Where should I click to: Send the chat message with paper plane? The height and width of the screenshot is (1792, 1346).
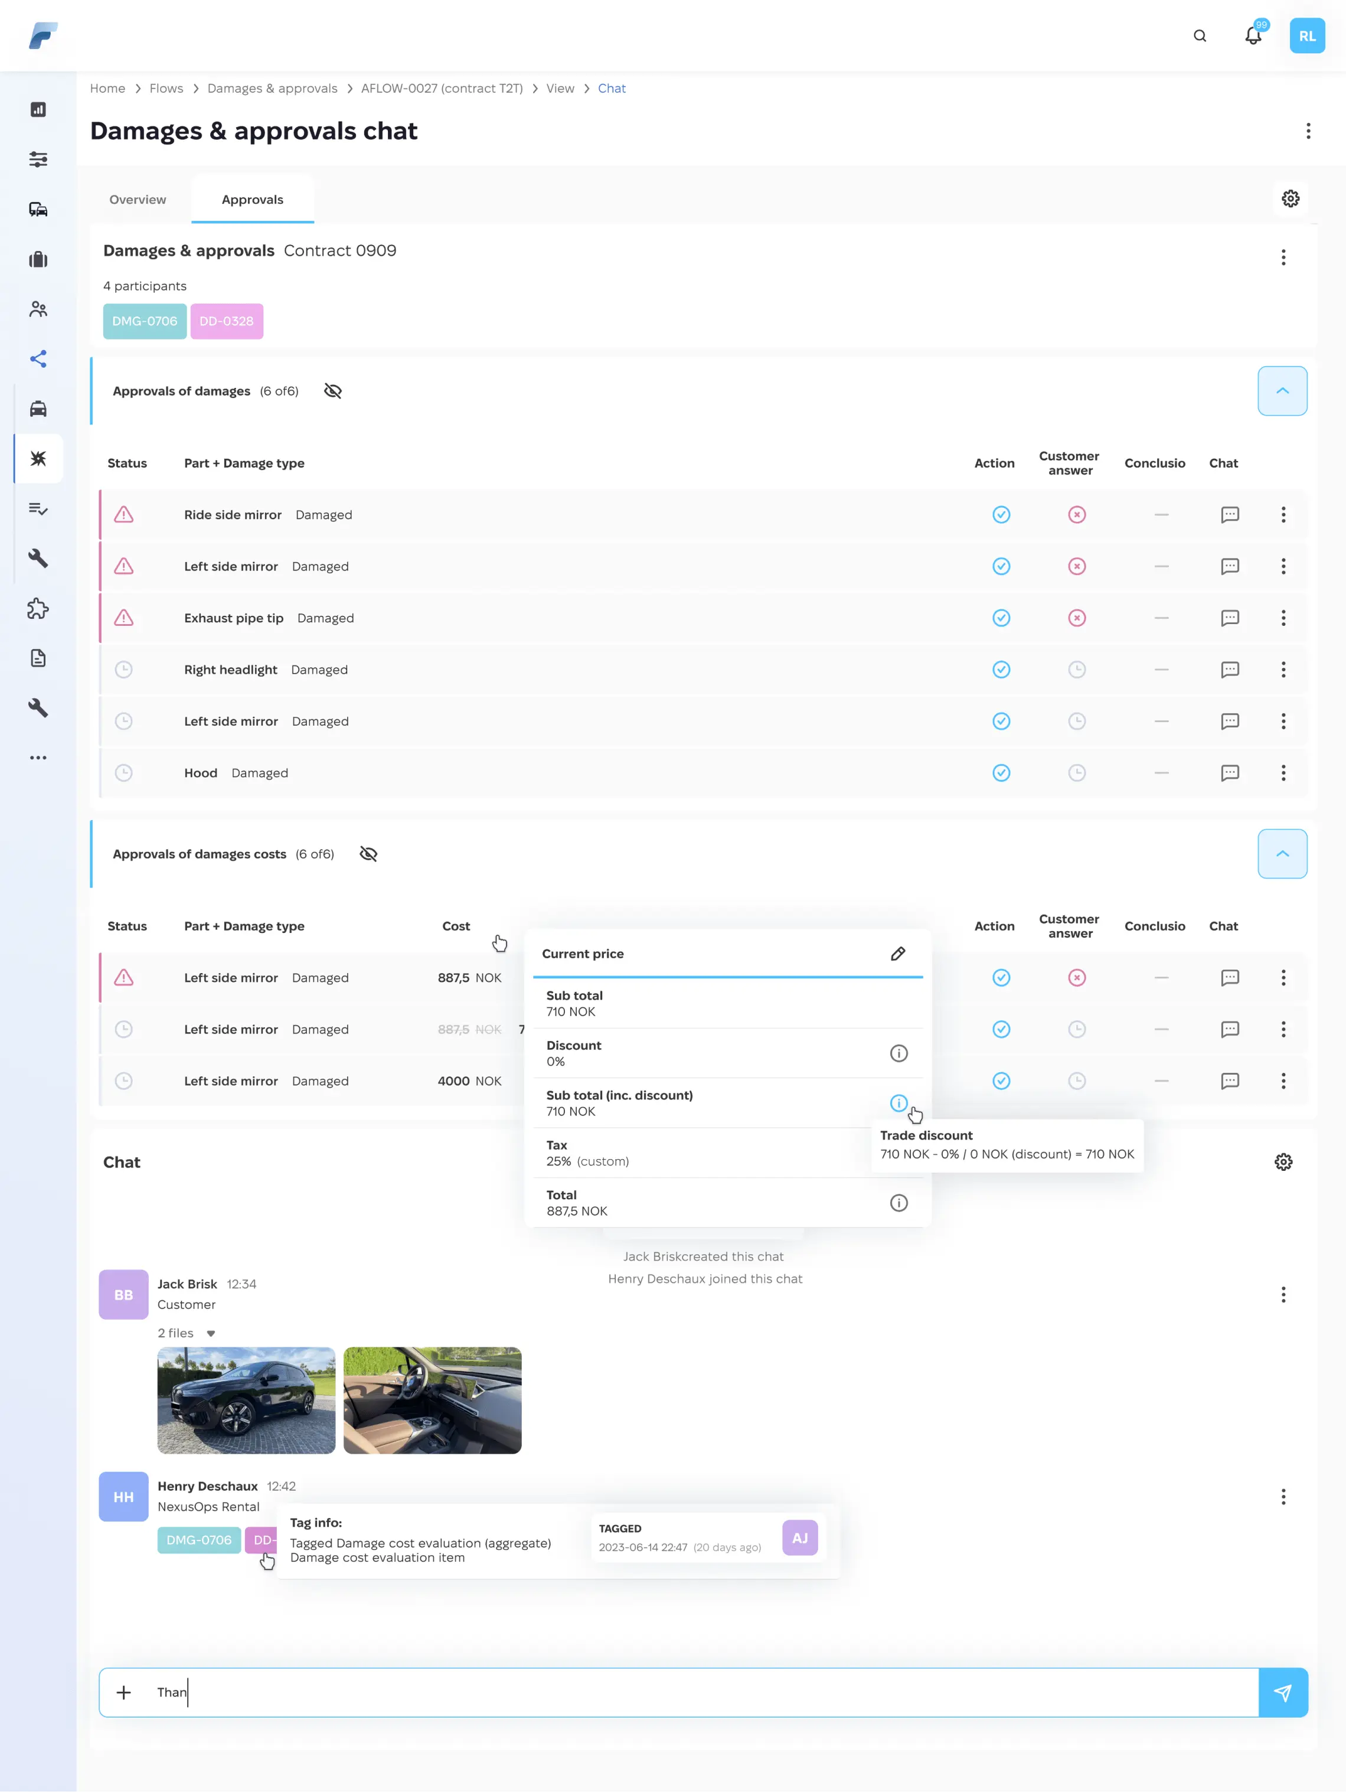[1282, 1692]
